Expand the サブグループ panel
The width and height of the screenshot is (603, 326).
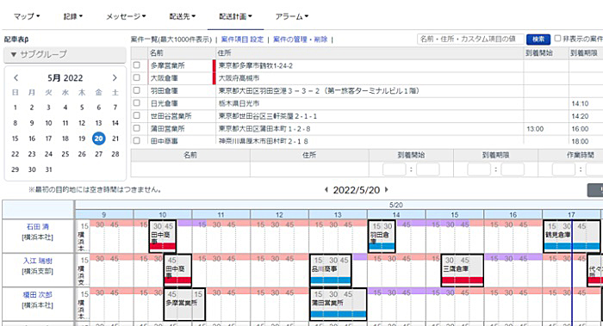point(65,54)
